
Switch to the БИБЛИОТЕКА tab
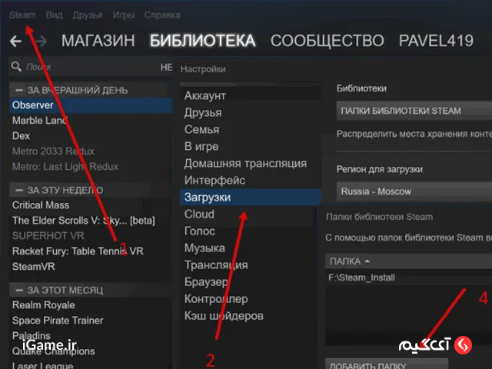[x=203, y=41]
